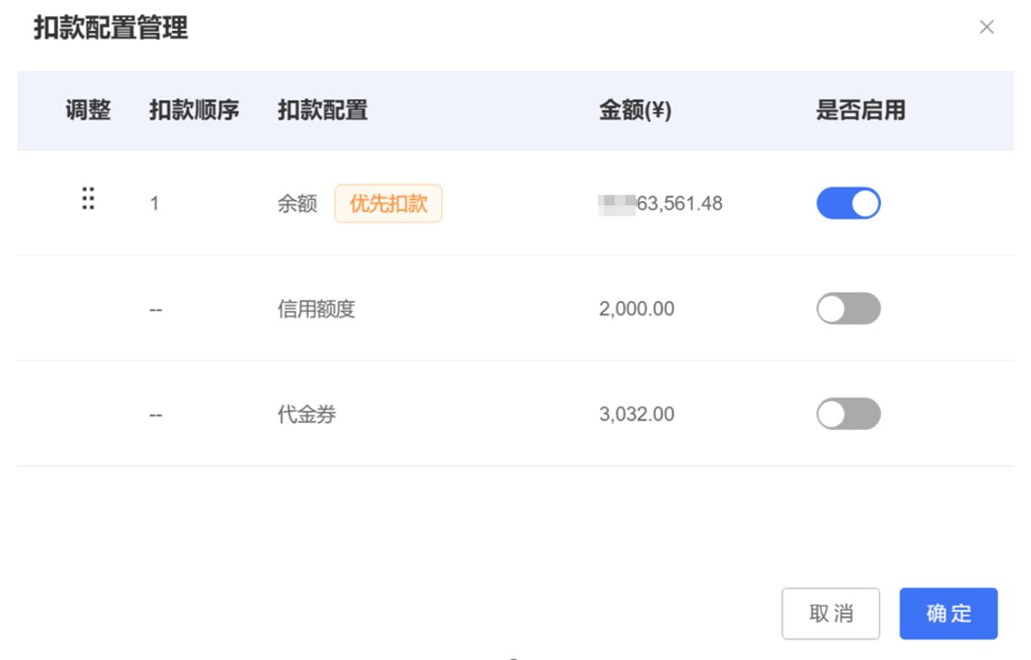Image resolution: width=1031 pixels, height=660 pixels.
Task: Click the drag handle icon for 余额 row
Action: [x=88, y=199]
